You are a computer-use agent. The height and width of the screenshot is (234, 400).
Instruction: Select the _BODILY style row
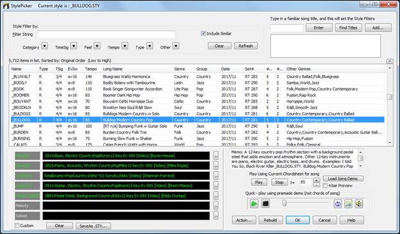pos(197,83)
